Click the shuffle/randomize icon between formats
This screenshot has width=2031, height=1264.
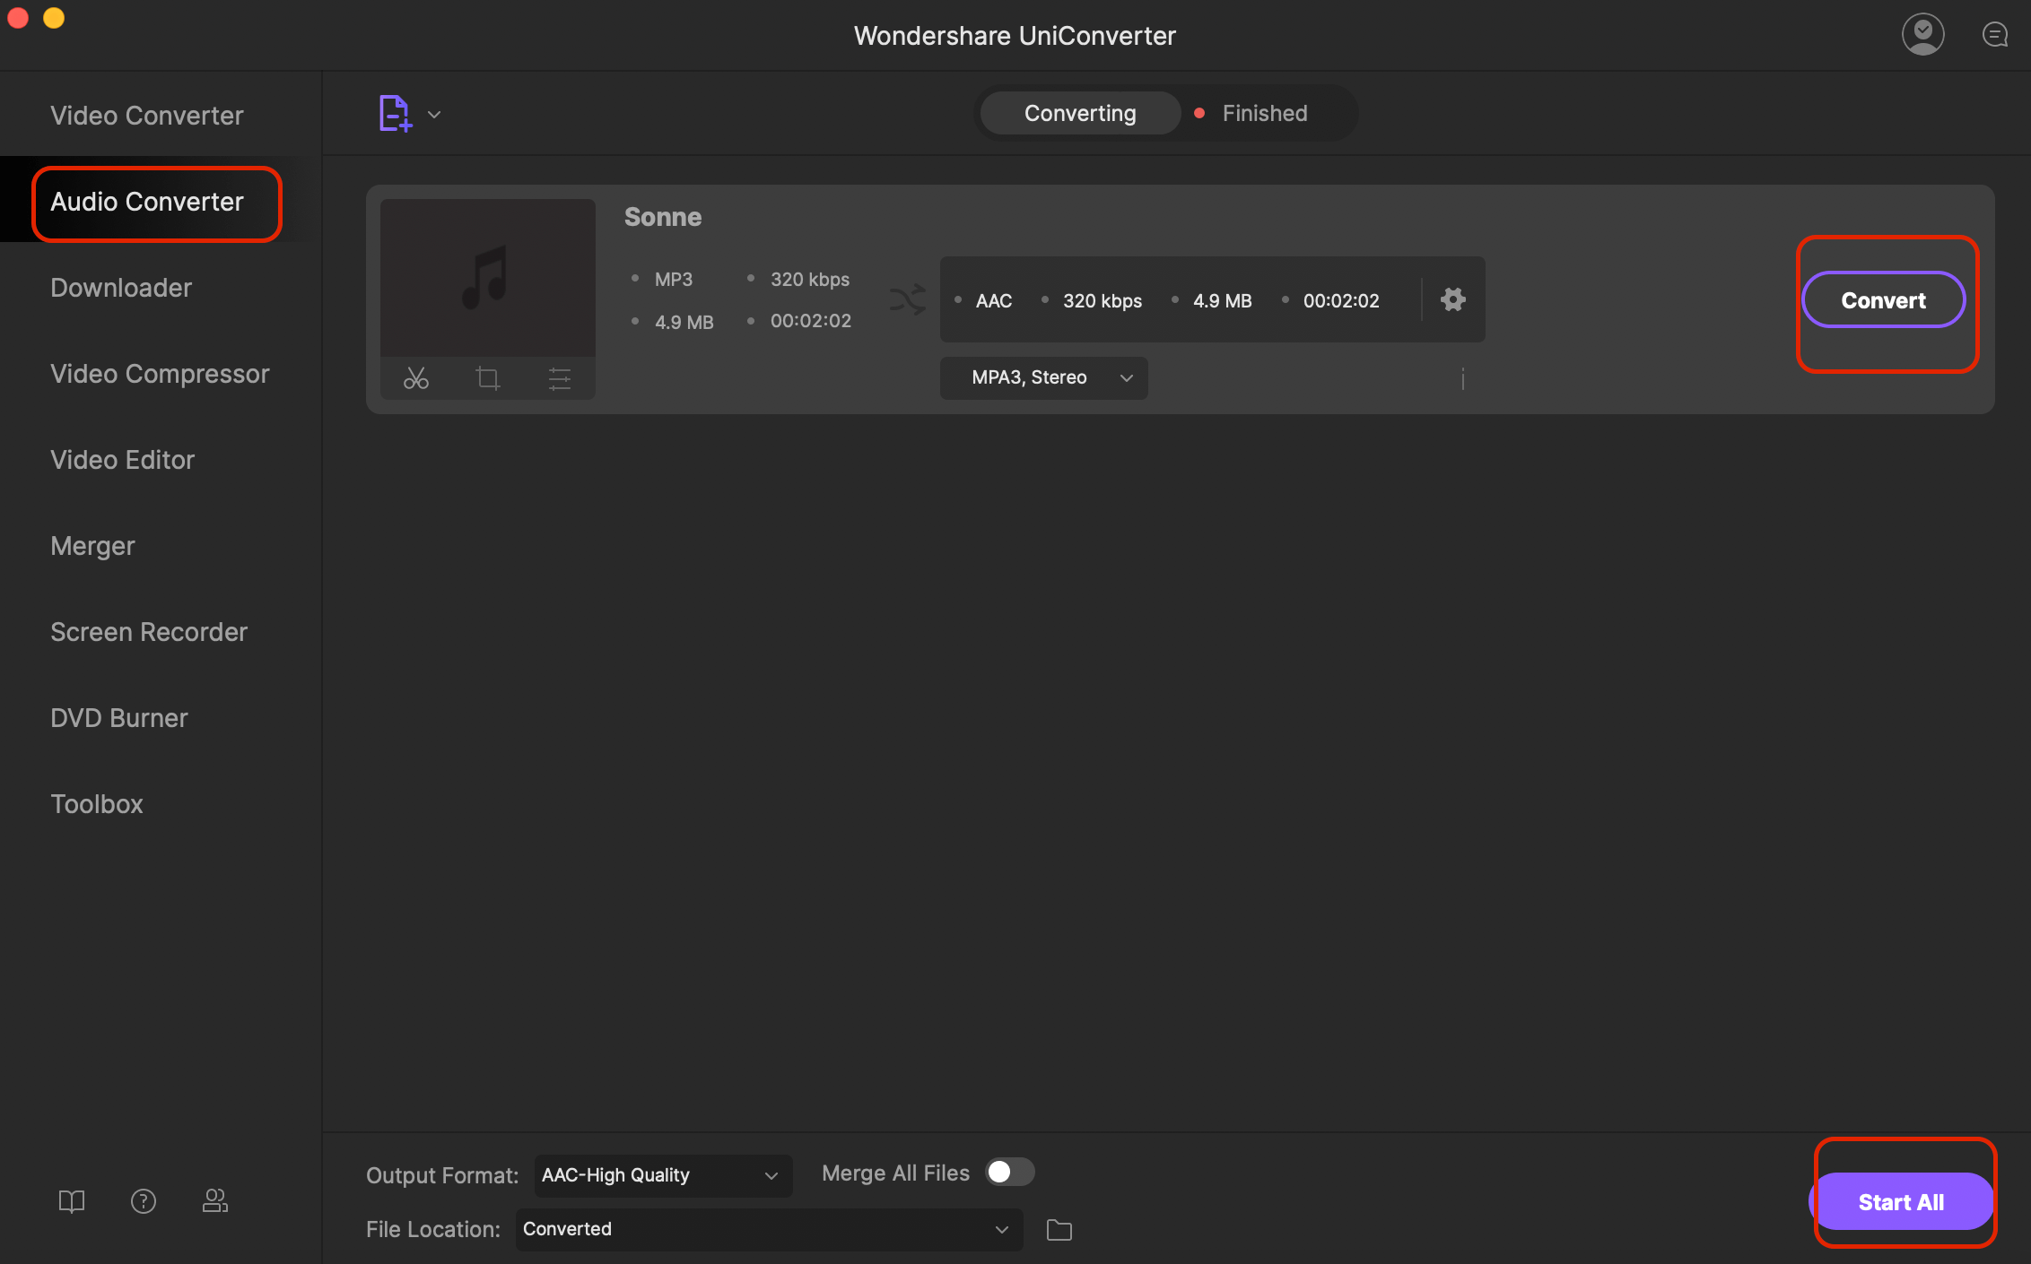(905, 300)
